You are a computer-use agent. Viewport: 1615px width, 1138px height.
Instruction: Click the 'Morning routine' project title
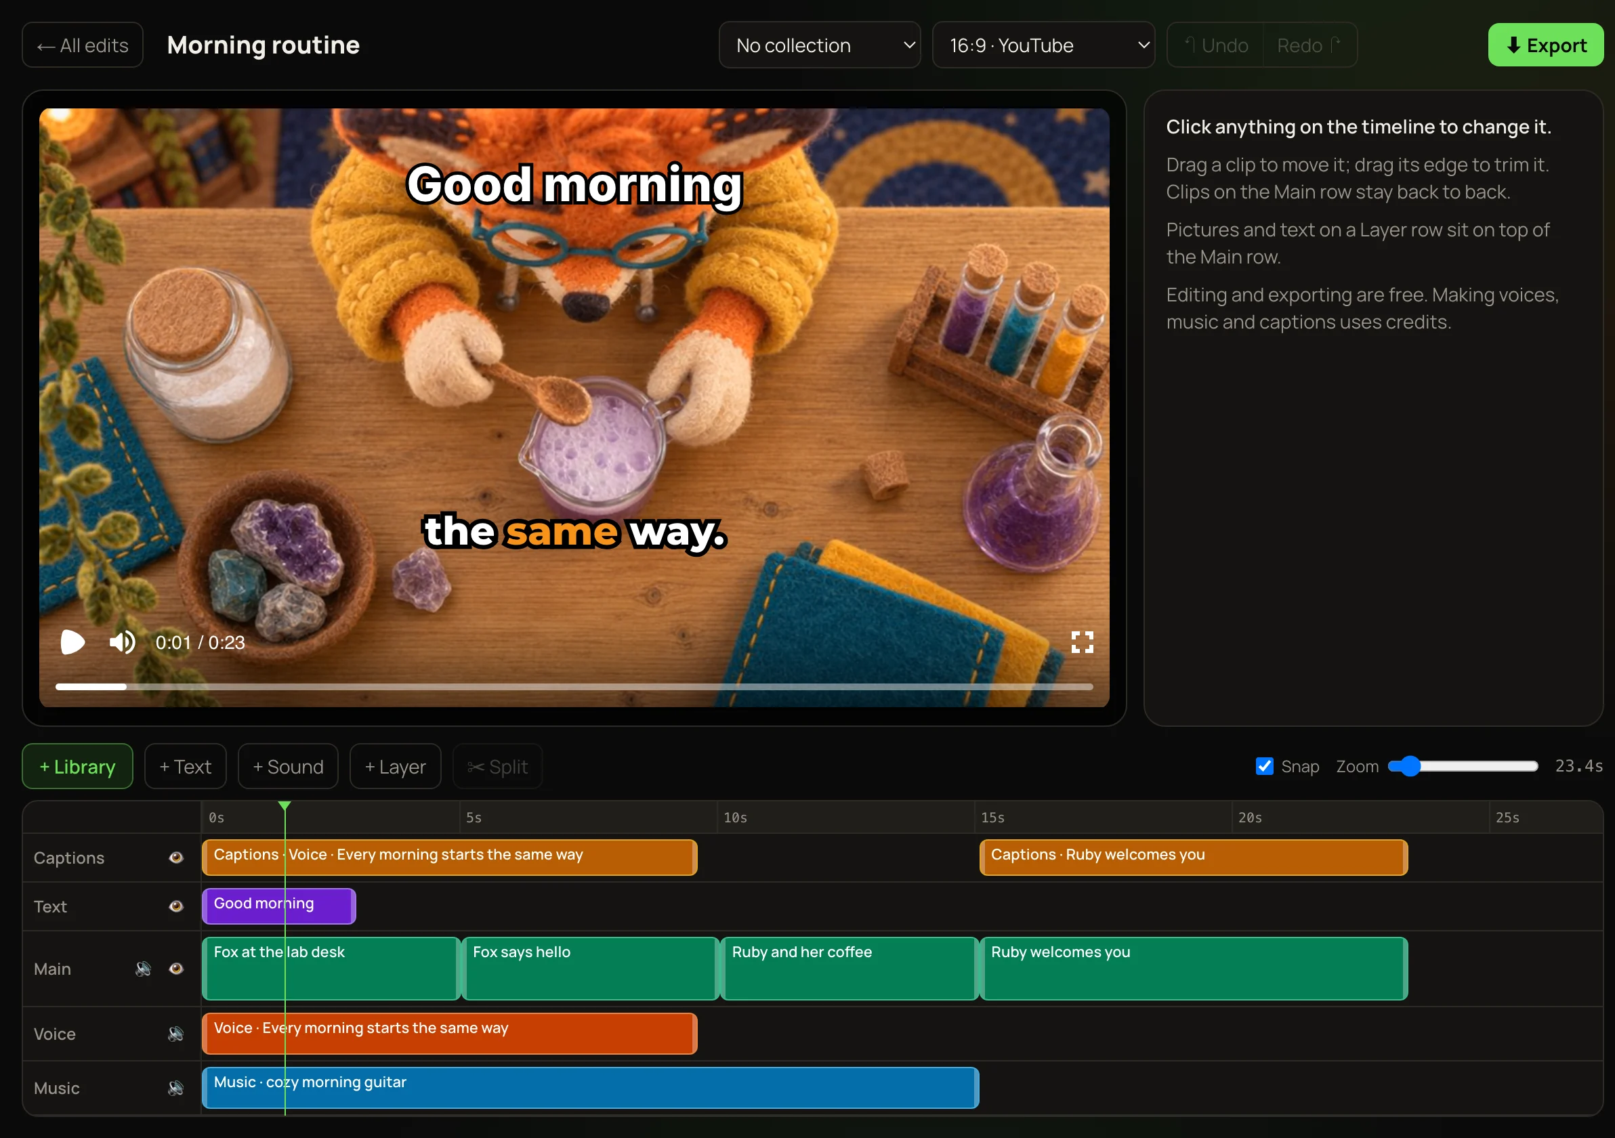(263, 45)
